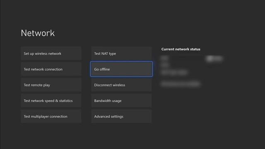This screenshot has width=265, height=149.
Task: Click the Current network status heading
Action: pos(181,49)
